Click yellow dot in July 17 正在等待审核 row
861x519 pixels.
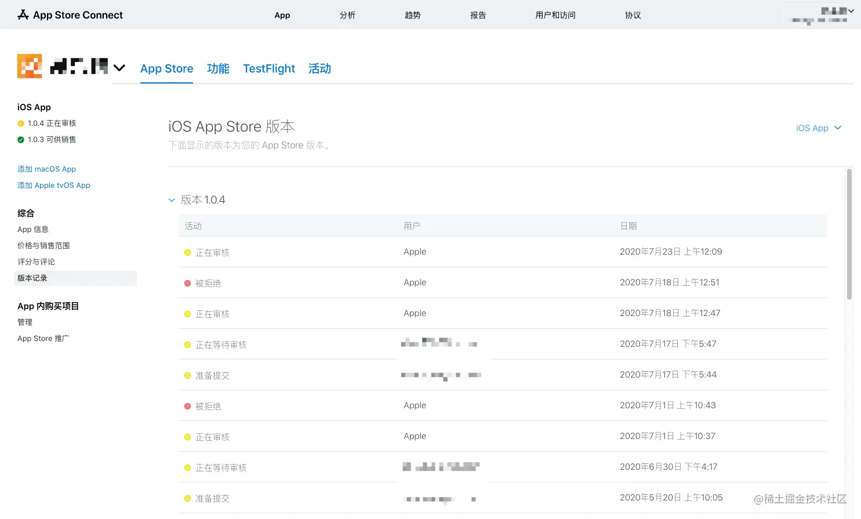(187, 345)
